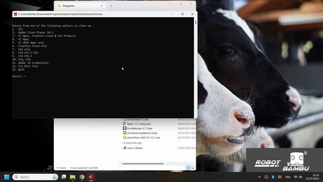Click the '12. Fix Host File' line
The height and width of the screenshot is (182, 323).
25,66
